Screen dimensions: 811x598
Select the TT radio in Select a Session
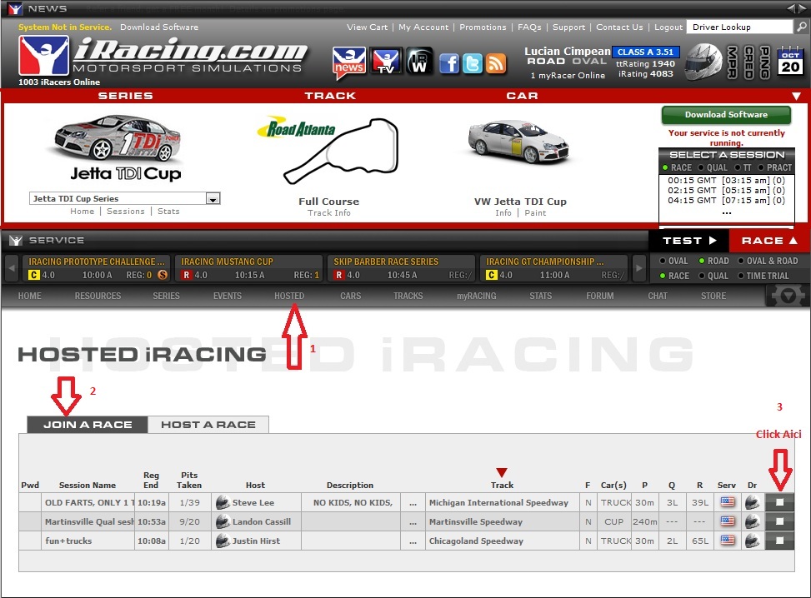[738, 167]
